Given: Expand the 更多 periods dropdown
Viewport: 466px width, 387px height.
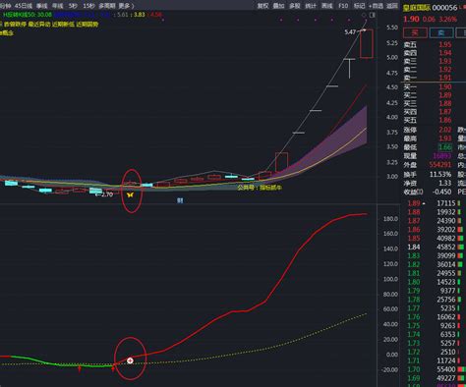Looking at the screenshot, I should tap(126, 6).
